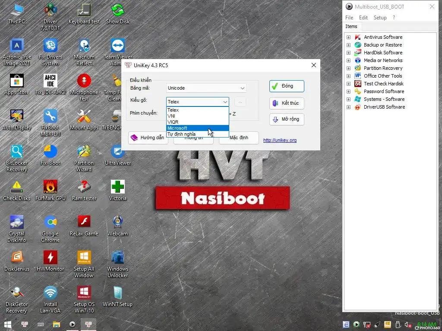The width and height of the screenshot is (442, 331).
Task: Open the Bảng mã Unicode dropdown
Action: (x=206, y=88)
